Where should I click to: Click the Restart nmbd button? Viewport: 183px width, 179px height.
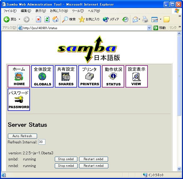(x=93, y=166)
